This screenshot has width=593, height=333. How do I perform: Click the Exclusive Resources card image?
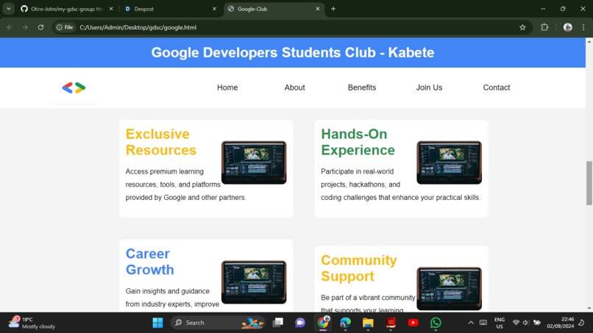coord(254,162)
